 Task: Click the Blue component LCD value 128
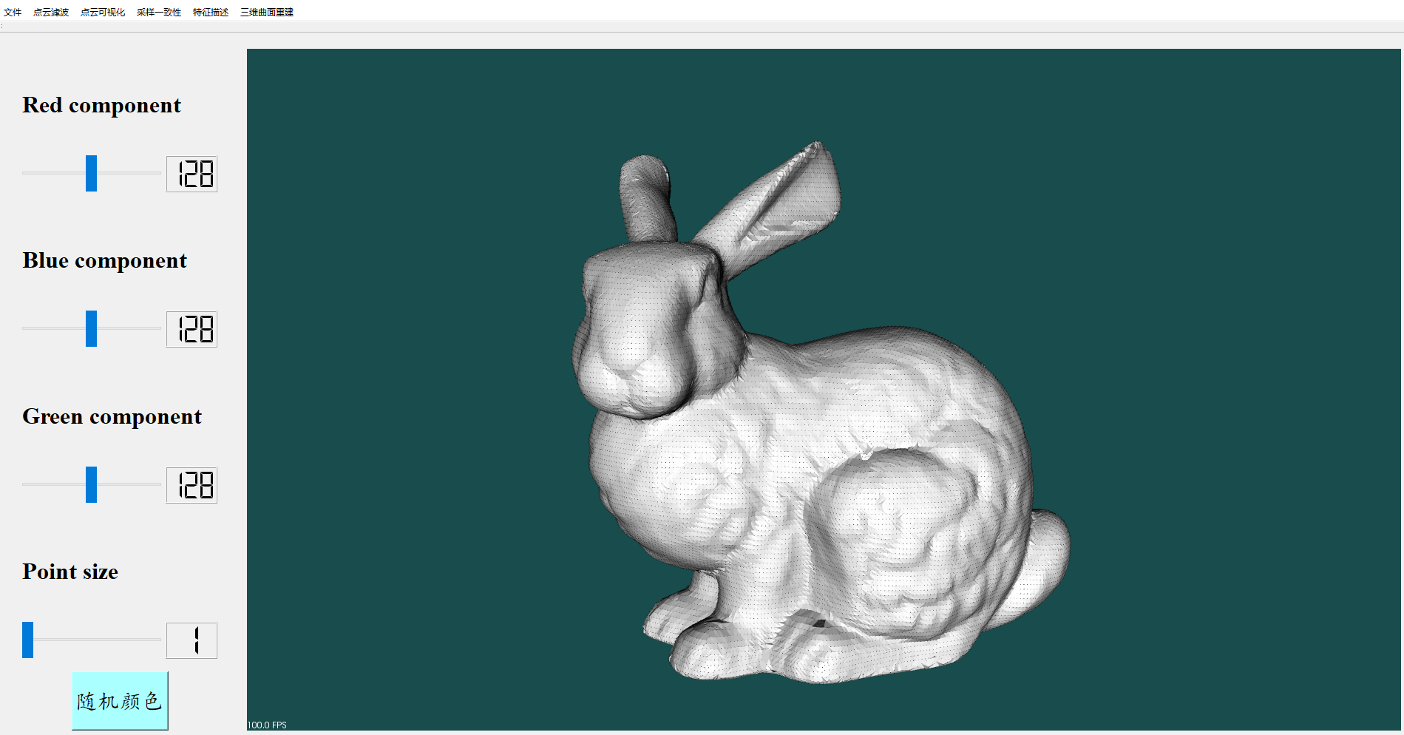(191, 329)
